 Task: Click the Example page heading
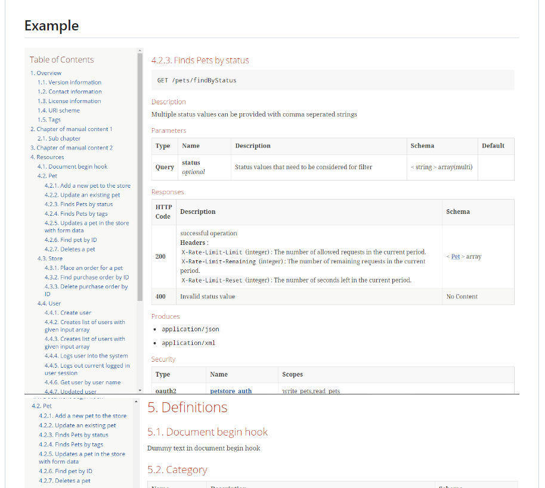tap(51, 26)
